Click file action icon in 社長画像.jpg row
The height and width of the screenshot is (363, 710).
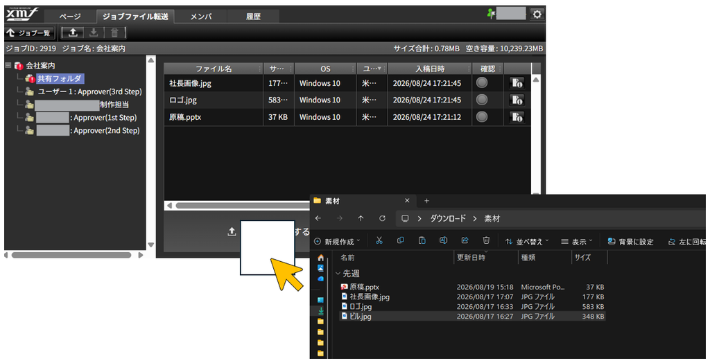(517, 83)
